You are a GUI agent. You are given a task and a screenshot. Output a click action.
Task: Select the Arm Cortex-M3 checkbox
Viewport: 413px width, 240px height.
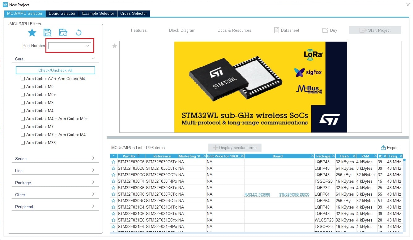coord(23,103)
